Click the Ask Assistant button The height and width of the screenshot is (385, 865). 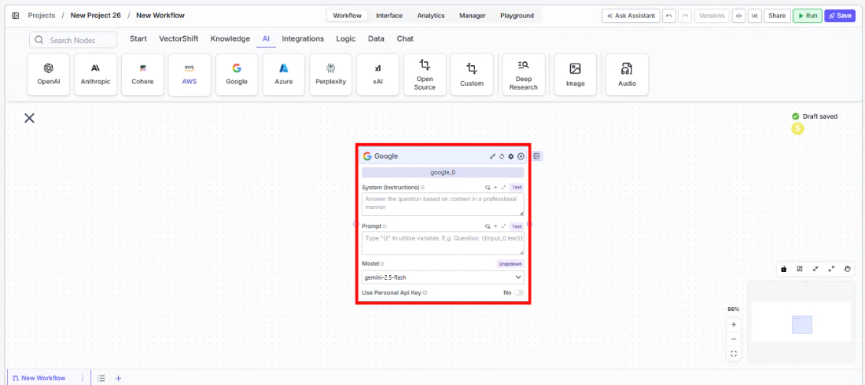point(631,16)
